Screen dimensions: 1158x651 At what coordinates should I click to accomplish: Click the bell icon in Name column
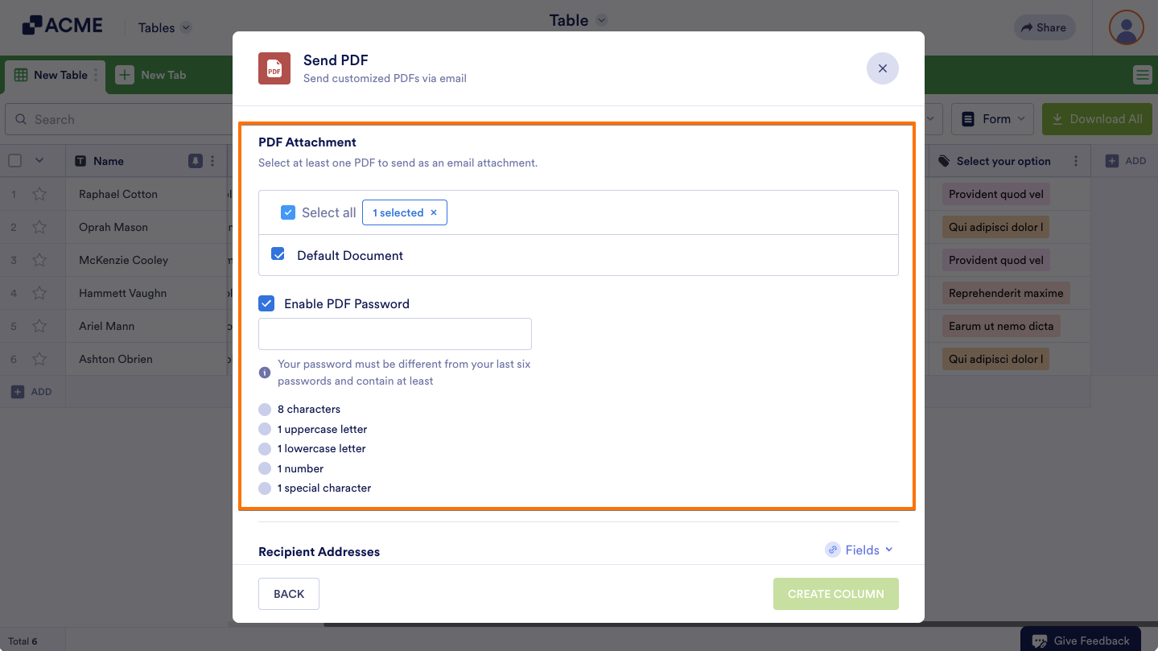coord(196,161)
